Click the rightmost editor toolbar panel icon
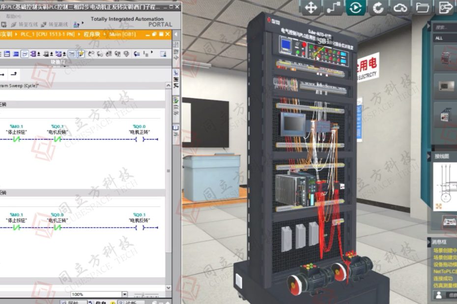Image resolution: width=457 pixels, height=304 pixels. 163,54
